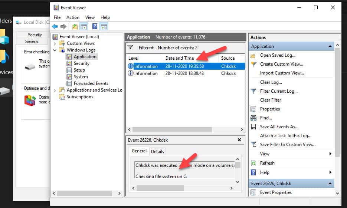The width and height of the screenshot is (347, 208).
Task: Collapse the Windows Logs tree node
Action: pyautogui.click(x=55, y=50)
